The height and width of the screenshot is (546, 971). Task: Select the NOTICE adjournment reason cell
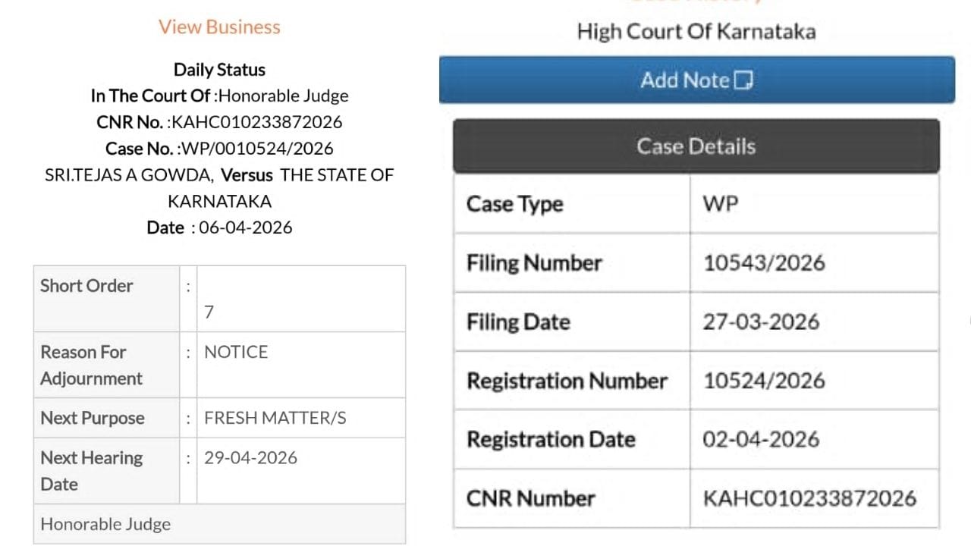click(x=236, y=352)
